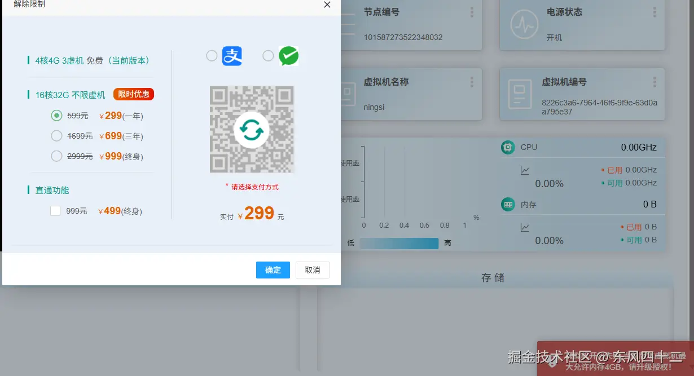Click the line chart icon beside CPU usage
This screenshot has height=376, width=694.
click(524, 170)
